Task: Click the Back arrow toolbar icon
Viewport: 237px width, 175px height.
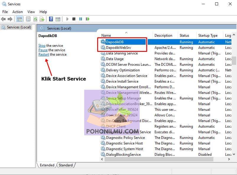Action: (3, 19)
